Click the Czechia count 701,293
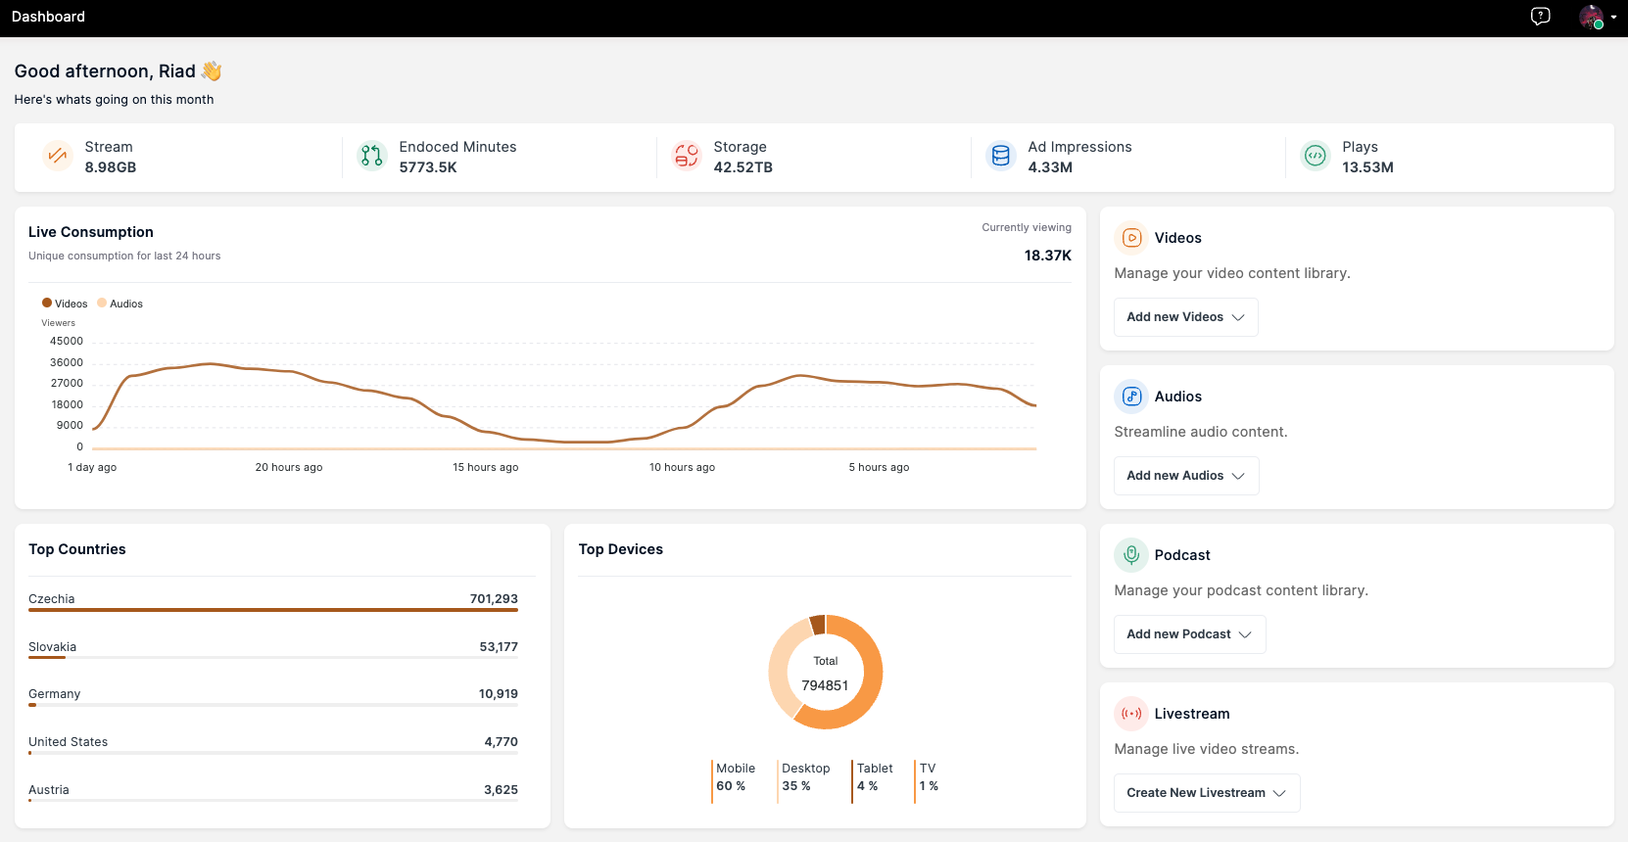The image size is (1628, 842). tap(494, 599)
